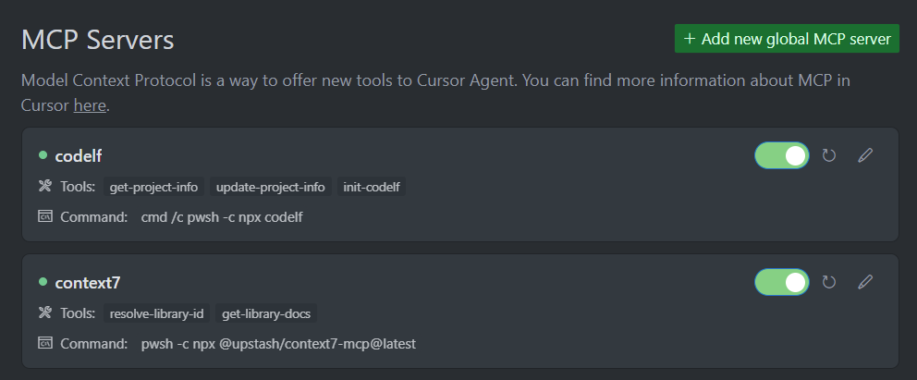Select the update-project-info tool tag
Viewport: 917px width, 380px height.
(x=270, y=187)
